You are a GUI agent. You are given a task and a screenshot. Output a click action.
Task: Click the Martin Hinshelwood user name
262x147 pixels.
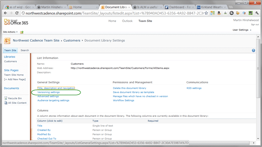[246, 20]
